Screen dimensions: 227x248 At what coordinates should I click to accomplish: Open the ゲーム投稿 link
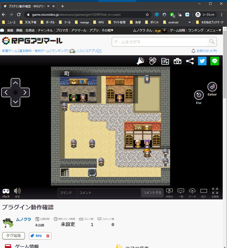tap(177, 30)
